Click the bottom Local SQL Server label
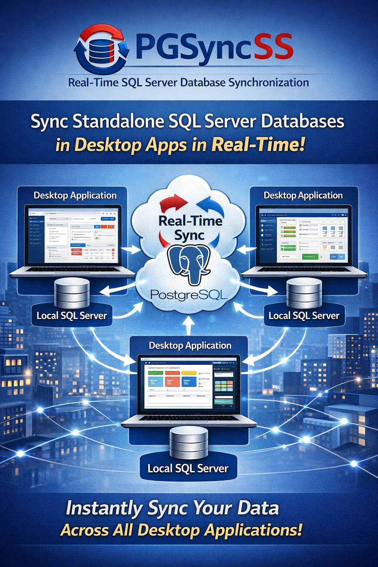378x567 pixels. (x=188, y=468)
